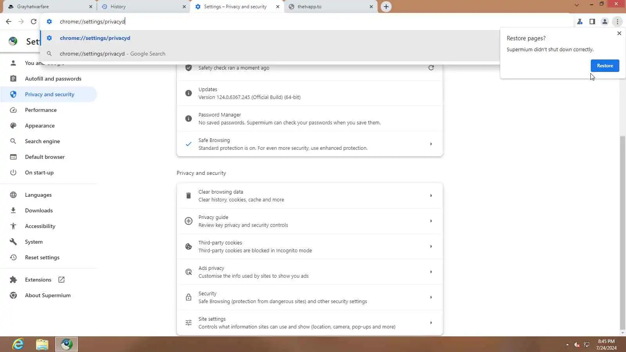Go back to the previous page
Viewport: 626px width, 352px height.
9,22
